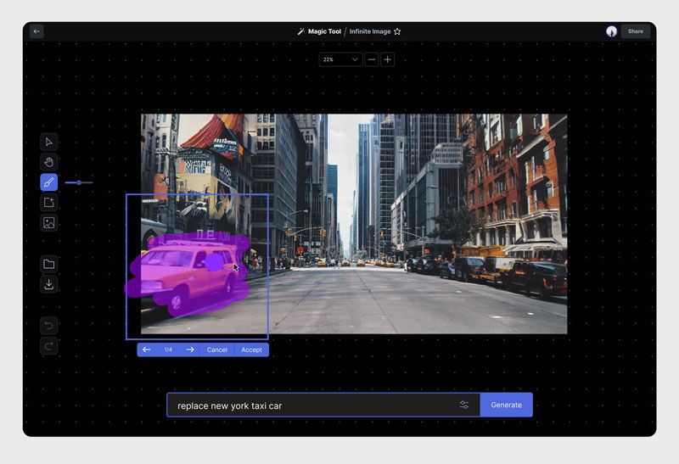Click the download export icon

point(48,284)
